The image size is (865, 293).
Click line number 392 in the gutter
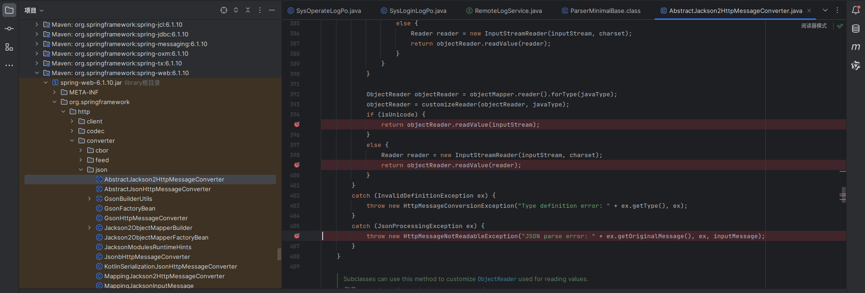pos(294,94)
